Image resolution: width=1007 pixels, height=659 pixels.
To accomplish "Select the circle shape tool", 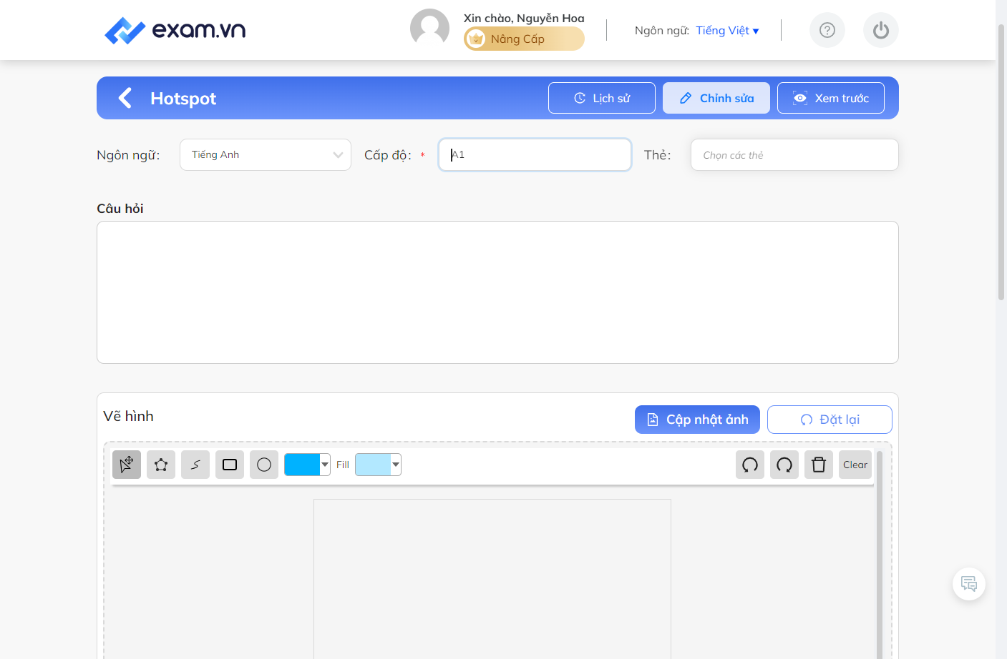I will (264, 465).
